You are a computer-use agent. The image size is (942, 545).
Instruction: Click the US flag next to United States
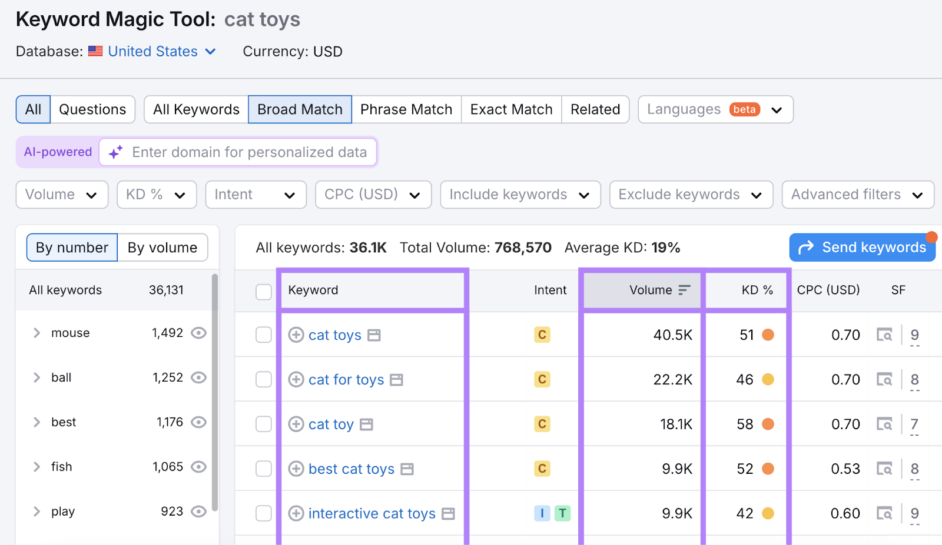click(x=95, y=51)
